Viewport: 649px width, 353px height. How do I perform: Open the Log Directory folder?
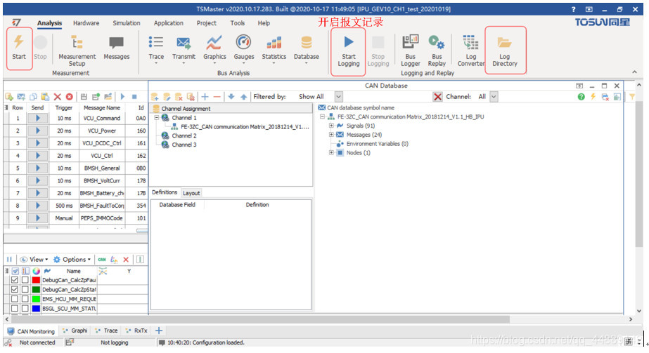pyautogui.click(x=505, y=51)
